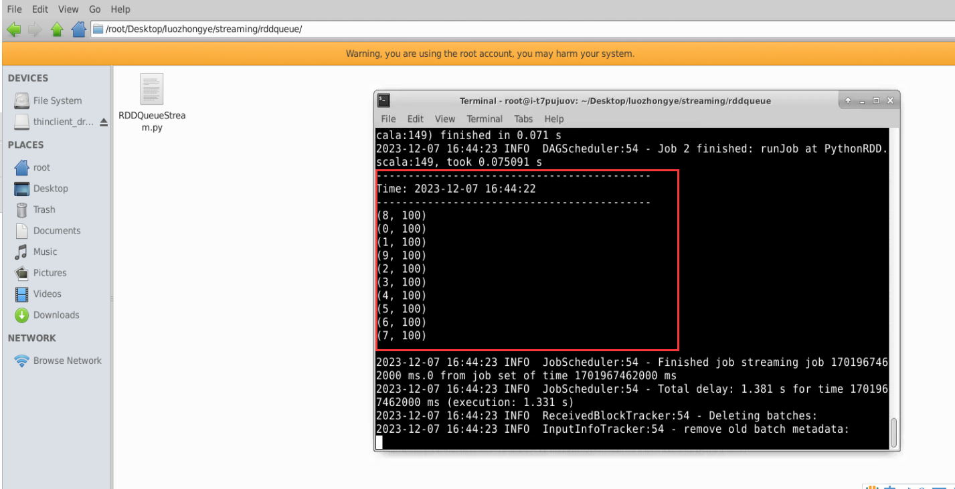Open Terminal window Tabs menu

pos(523,119)
